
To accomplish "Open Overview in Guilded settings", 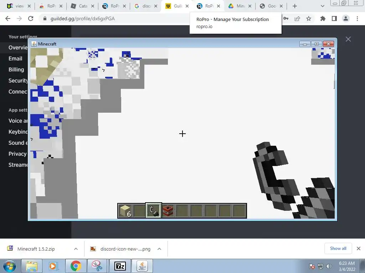I will 18,48.
